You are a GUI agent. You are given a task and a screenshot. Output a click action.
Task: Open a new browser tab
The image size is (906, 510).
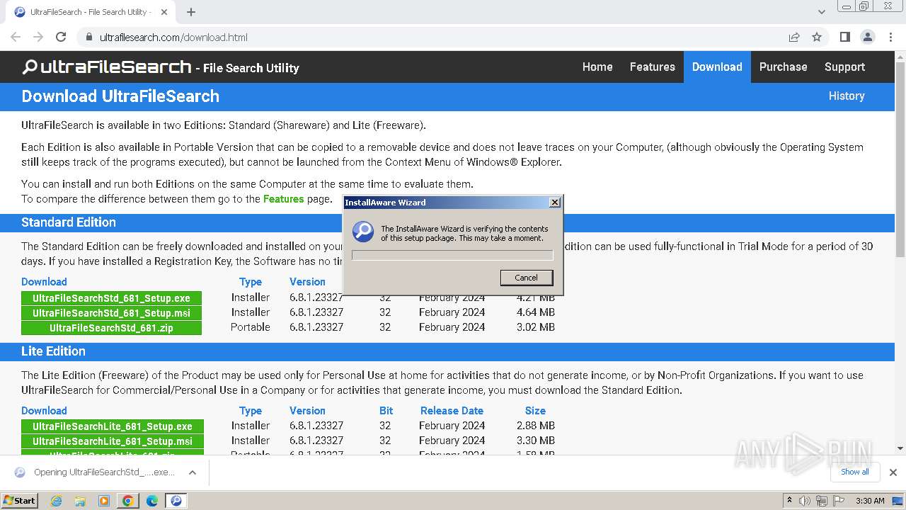191,12
